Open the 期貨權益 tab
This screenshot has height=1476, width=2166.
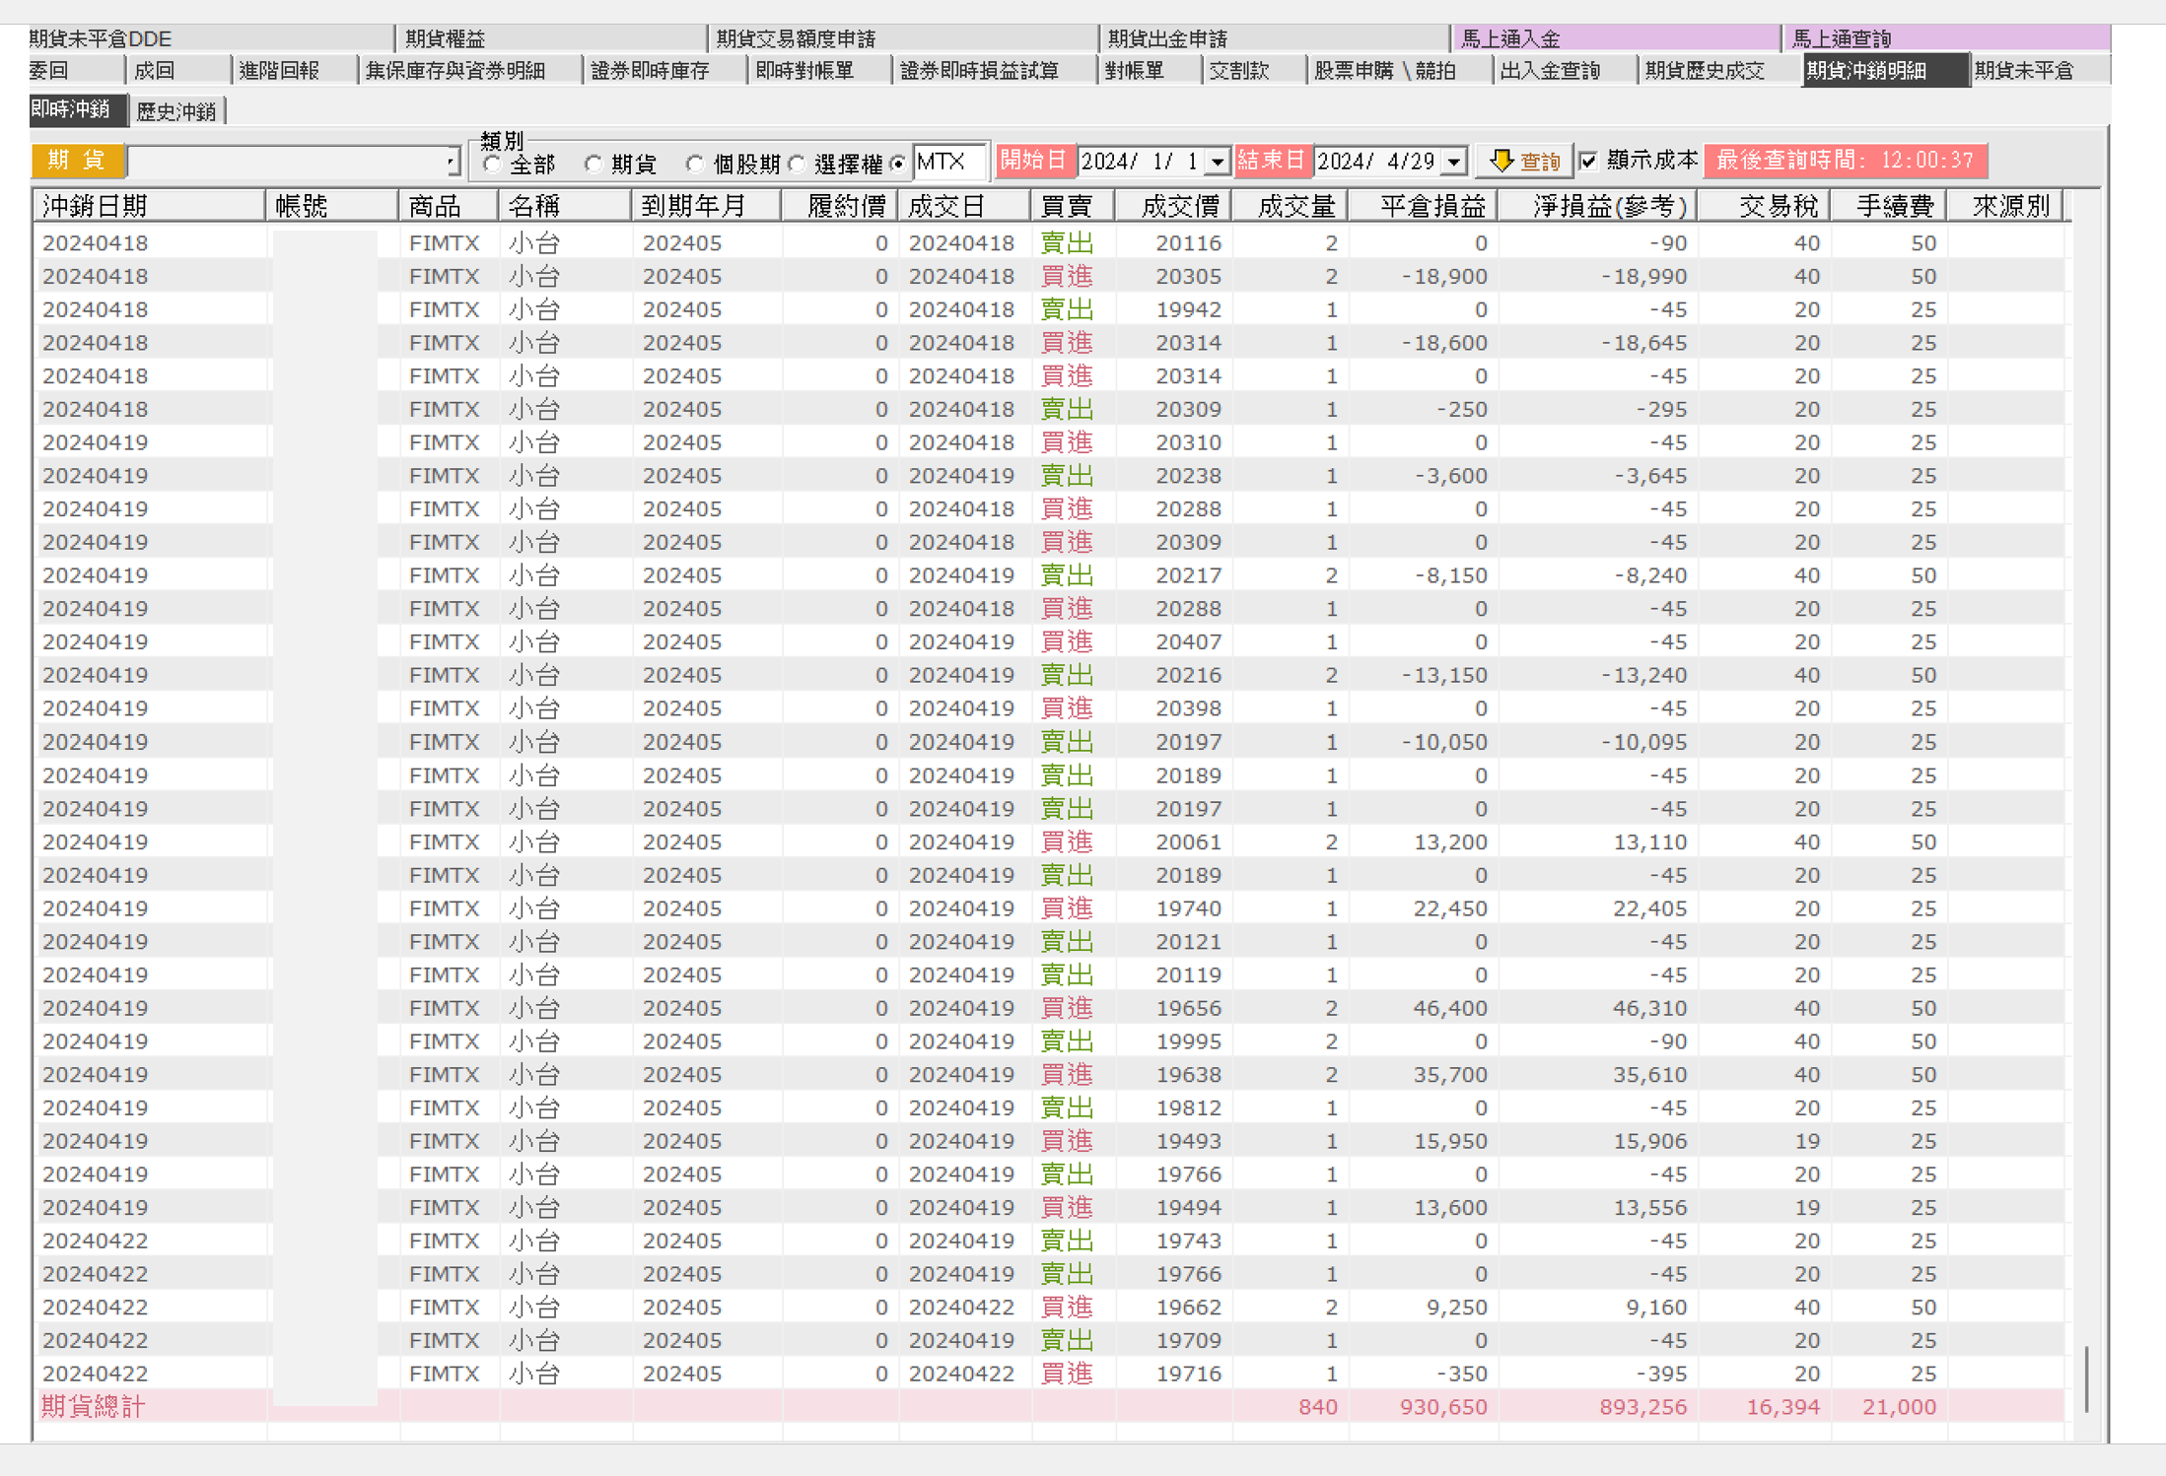coord(550,38)
